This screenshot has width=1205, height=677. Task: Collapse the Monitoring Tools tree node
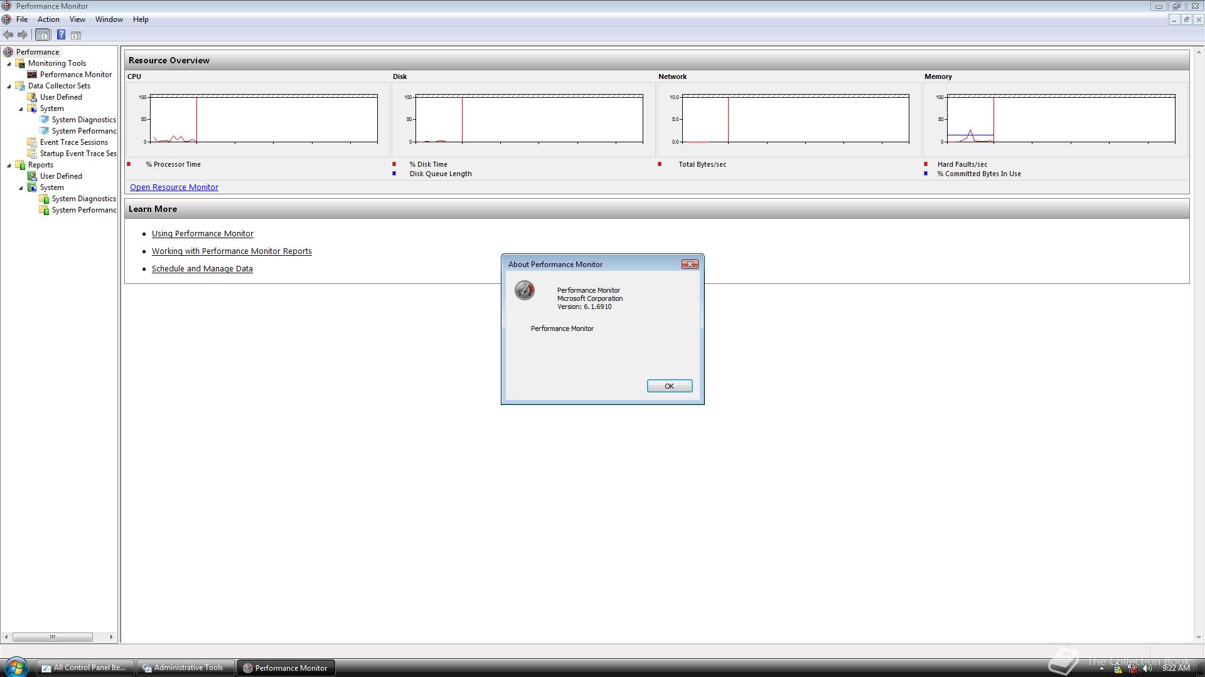pyautogui.click(x=9, y=64)
